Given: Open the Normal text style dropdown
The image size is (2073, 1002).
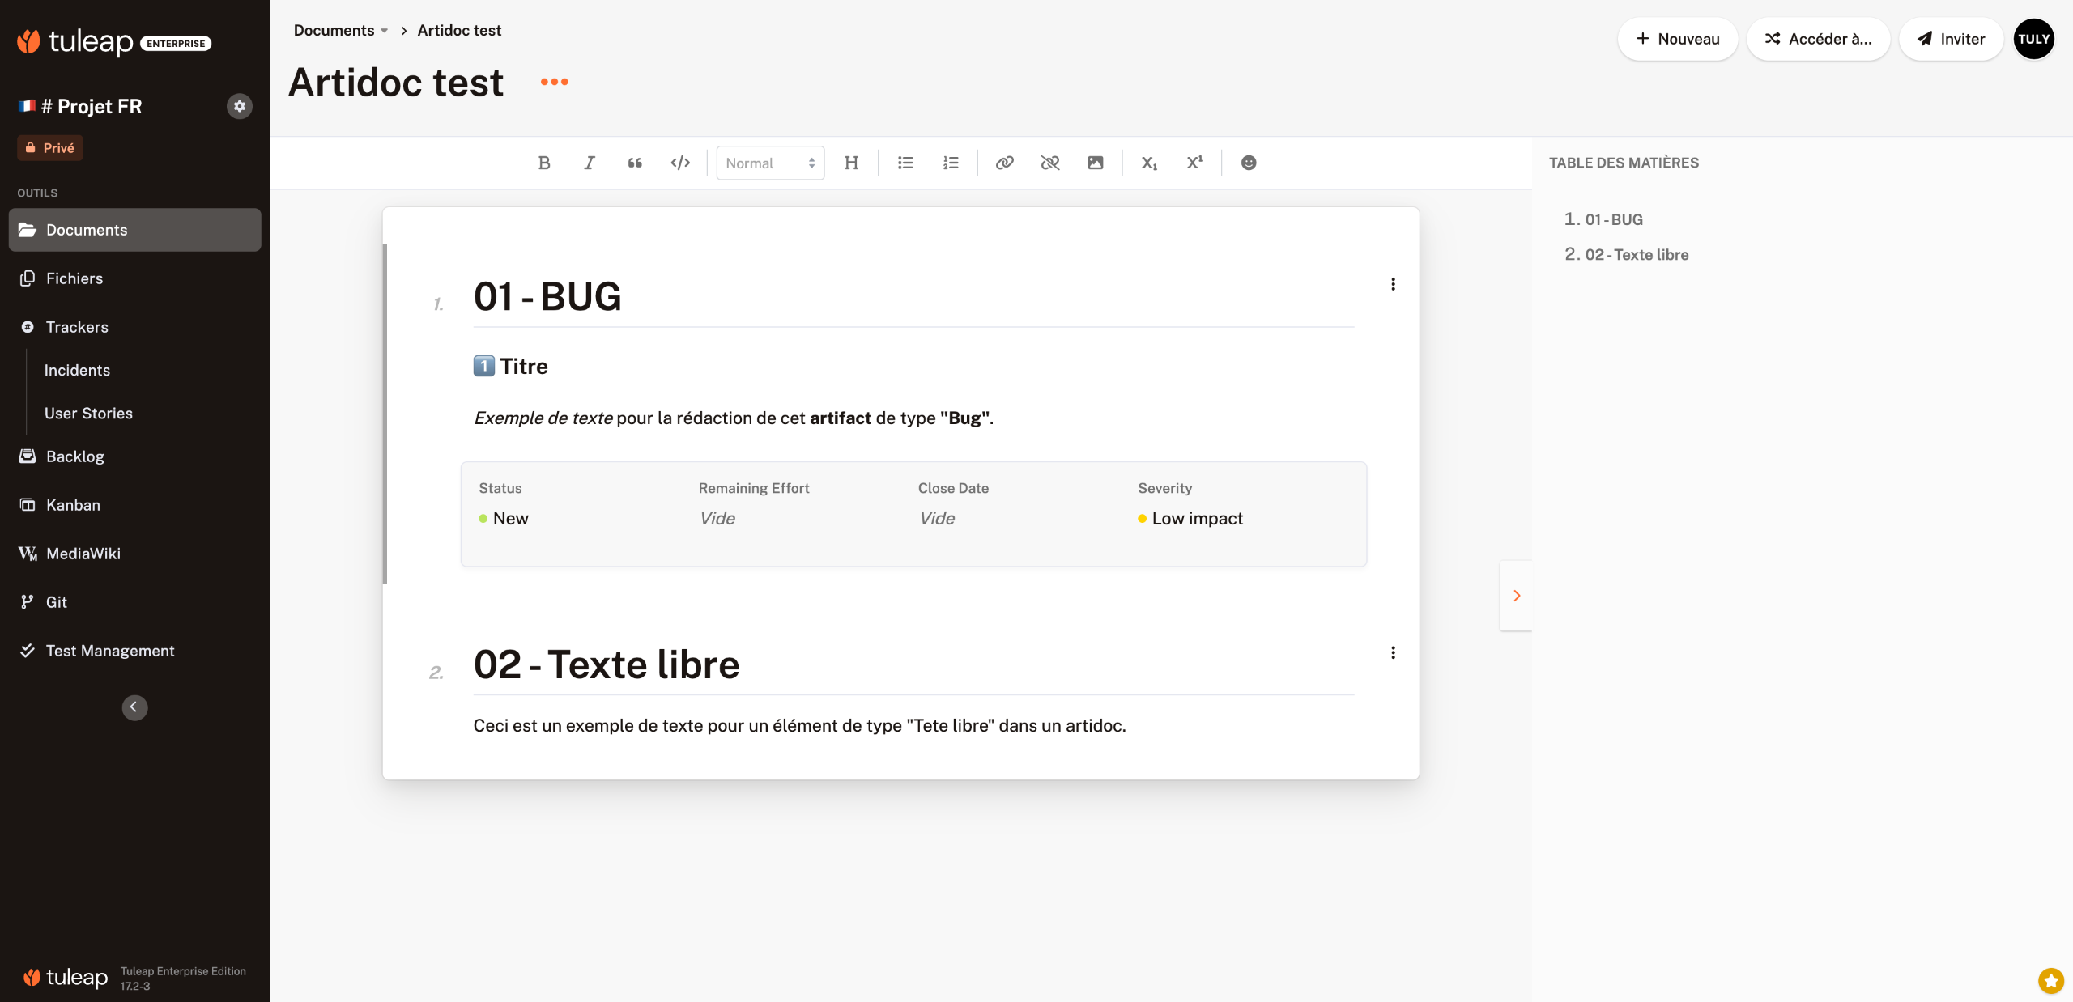Looking at the screenshot, I should pyautogui.click(x=769, y=163).
